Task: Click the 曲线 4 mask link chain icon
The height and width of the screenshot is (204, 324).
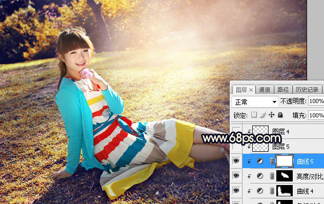Action: [x=272, y=191]
